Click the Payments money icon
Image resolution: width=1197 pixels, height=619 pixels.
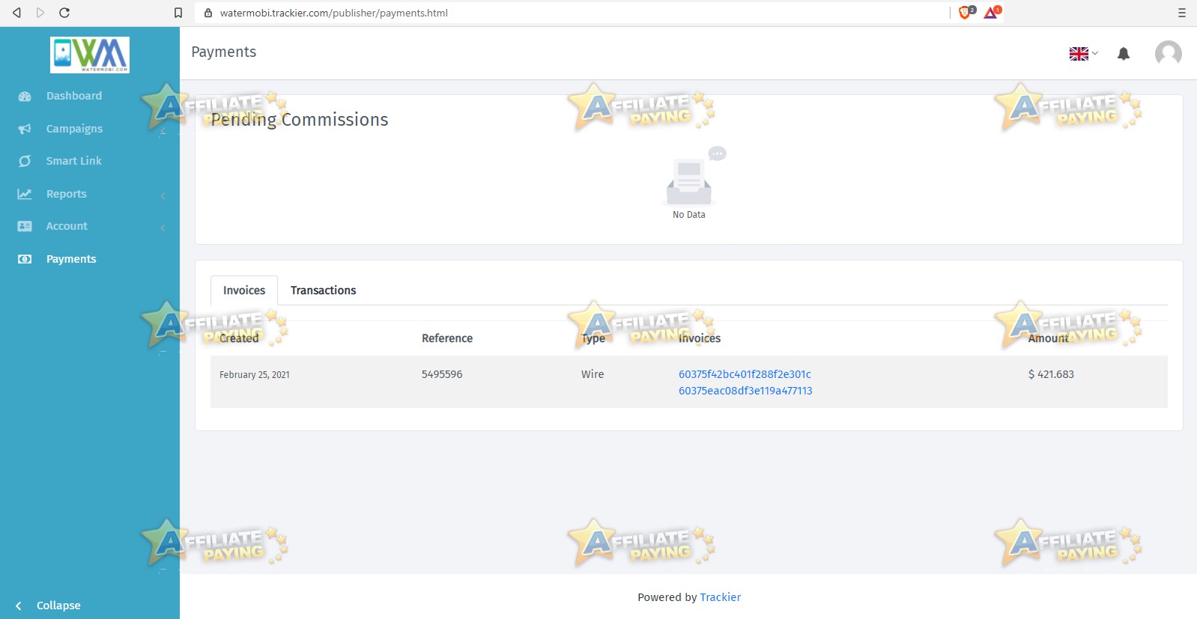click(x=25, y=259)
